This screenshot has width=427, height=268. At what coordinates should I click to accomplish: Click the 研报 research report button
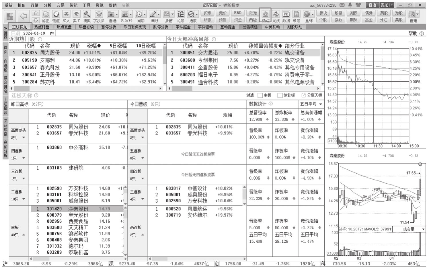click(208, 20)
